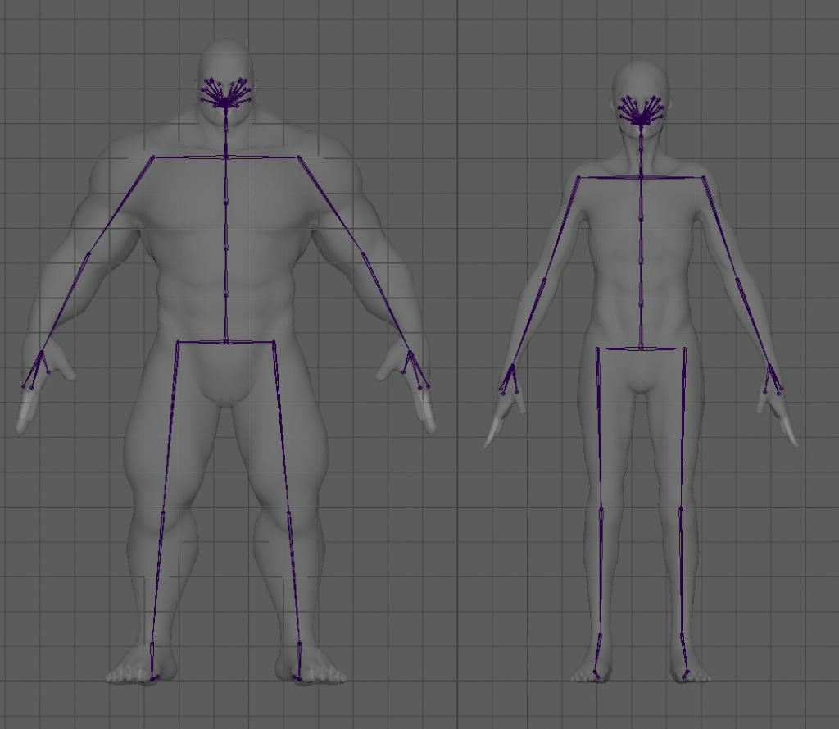Select slim character's knee joint on viewer's right
The width and height of the screenshot is (839, 729).
681,508
